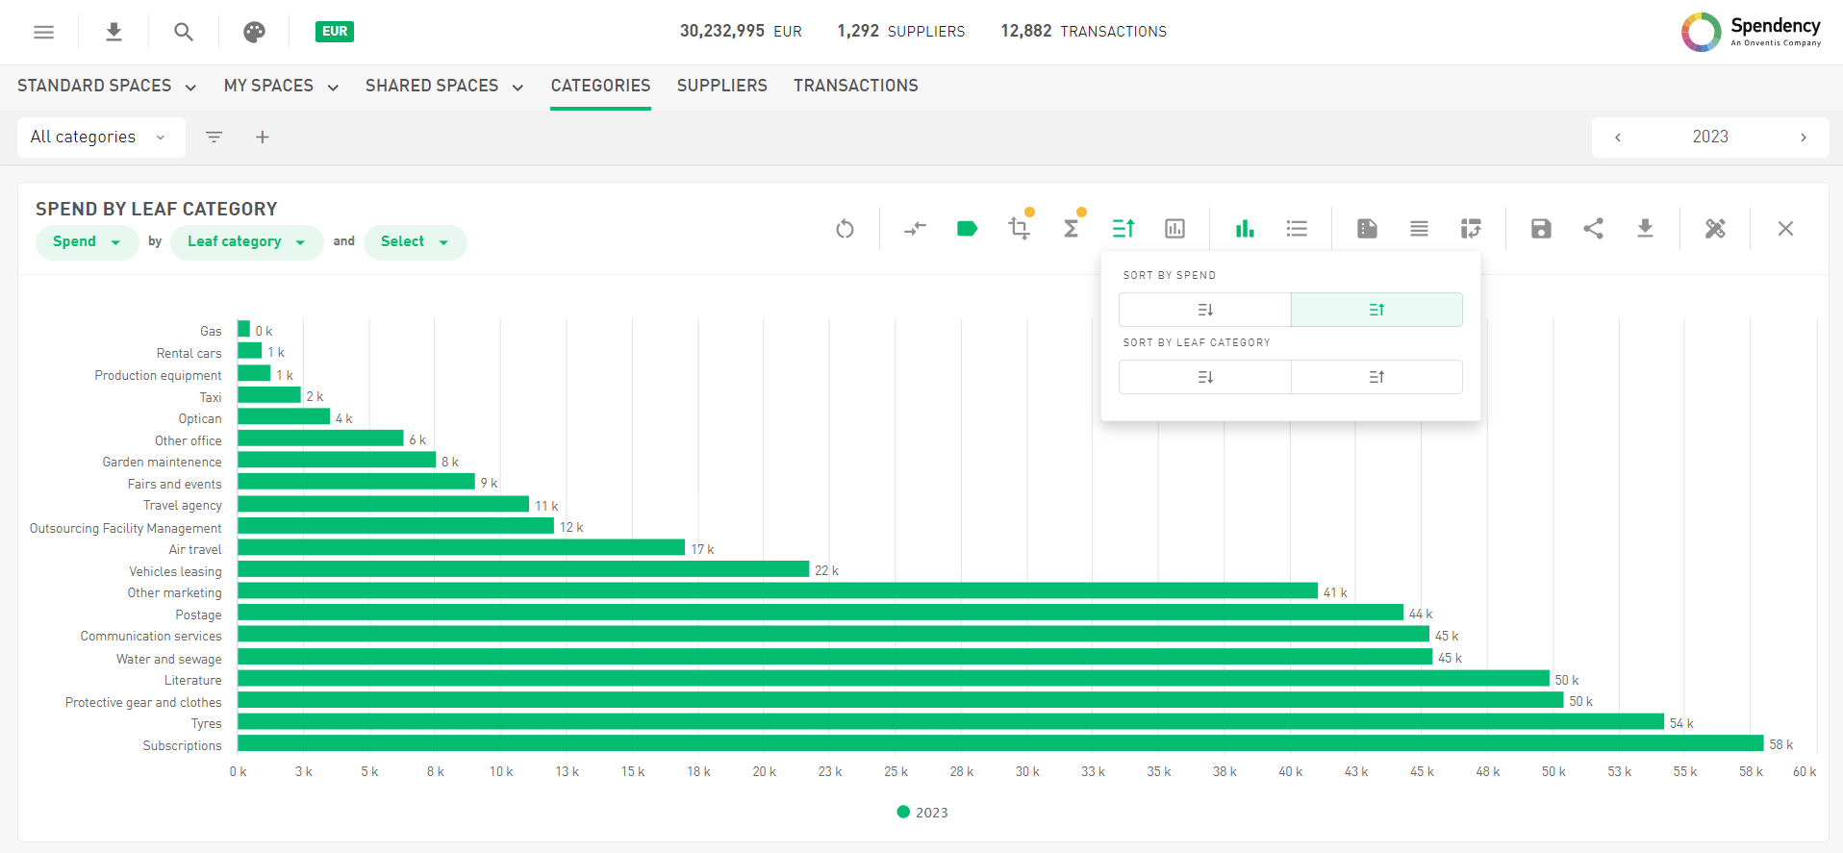
Task: Save the chart using the floppy disk icon
Action: coord(1541,229)
